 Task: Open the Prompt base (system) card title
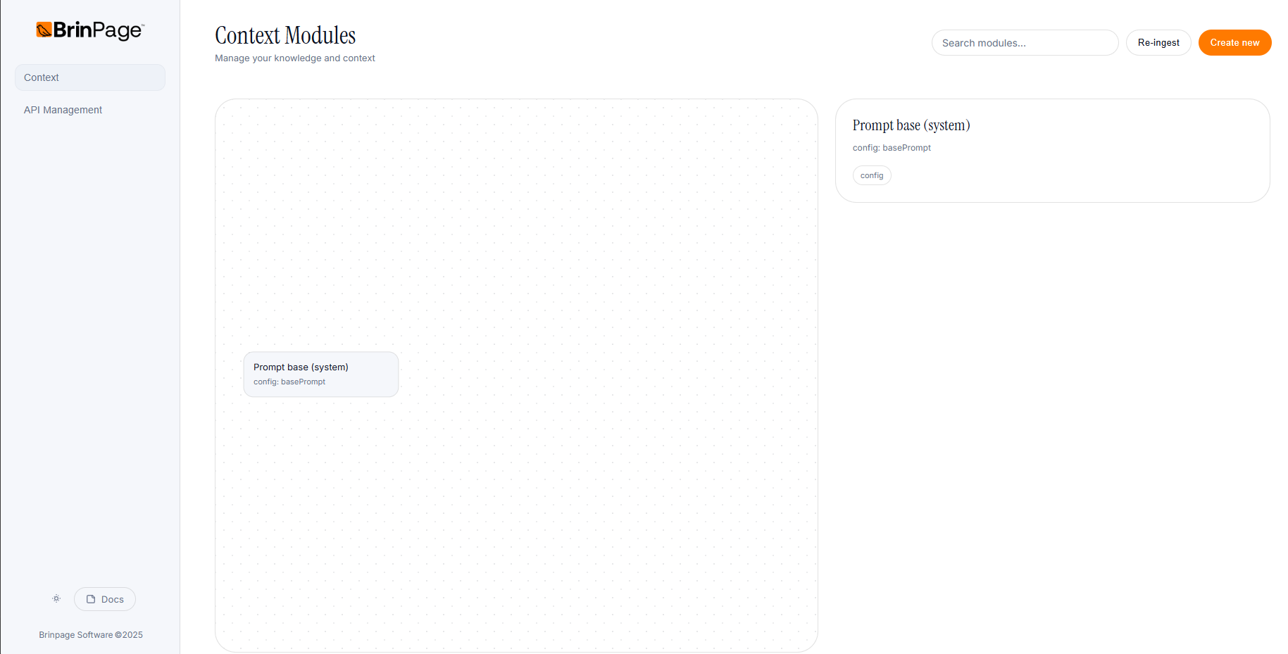(x=911, y=125)
